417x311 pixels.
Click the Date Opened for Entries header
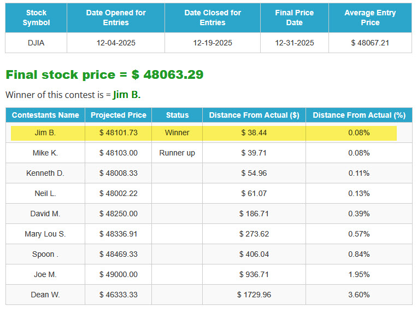click(x=115, y=18)
